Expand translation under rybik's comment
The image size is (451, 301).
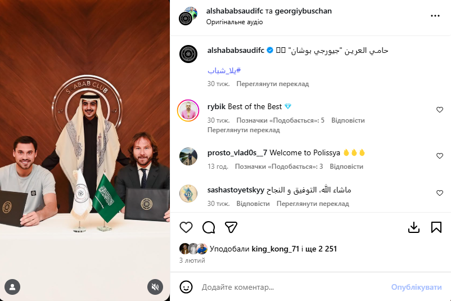pyautogui.click(x=243, y=130)
